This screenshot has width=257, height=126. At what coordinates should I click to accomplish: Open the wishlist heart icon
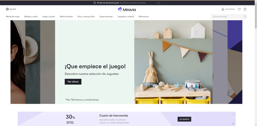click(x=239, y=9)
